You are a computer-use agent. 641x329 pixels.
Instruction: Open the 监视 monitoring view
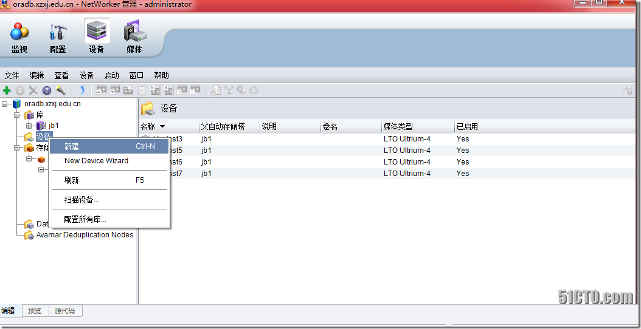tap(19, 37)
